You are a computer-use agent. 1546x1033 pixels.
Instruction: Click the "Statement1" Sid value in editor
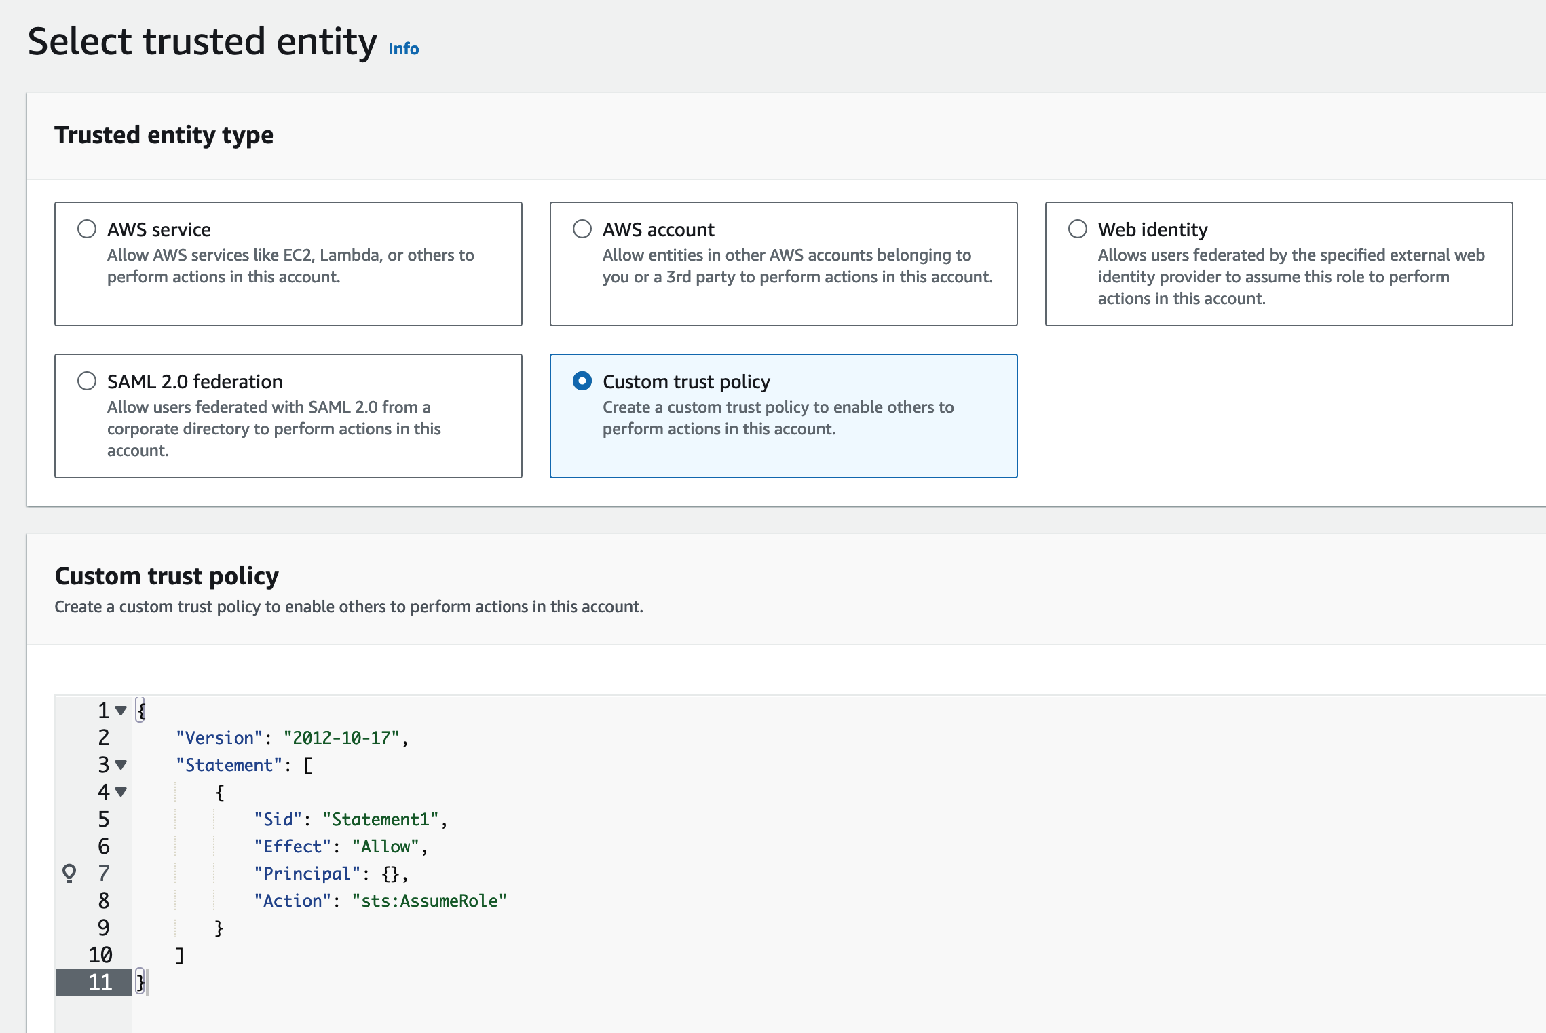tap(381, 819)
